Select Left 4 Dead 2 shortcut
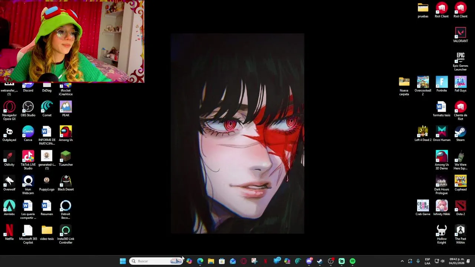This screenshot has height=267, width=475. (423, 134)
